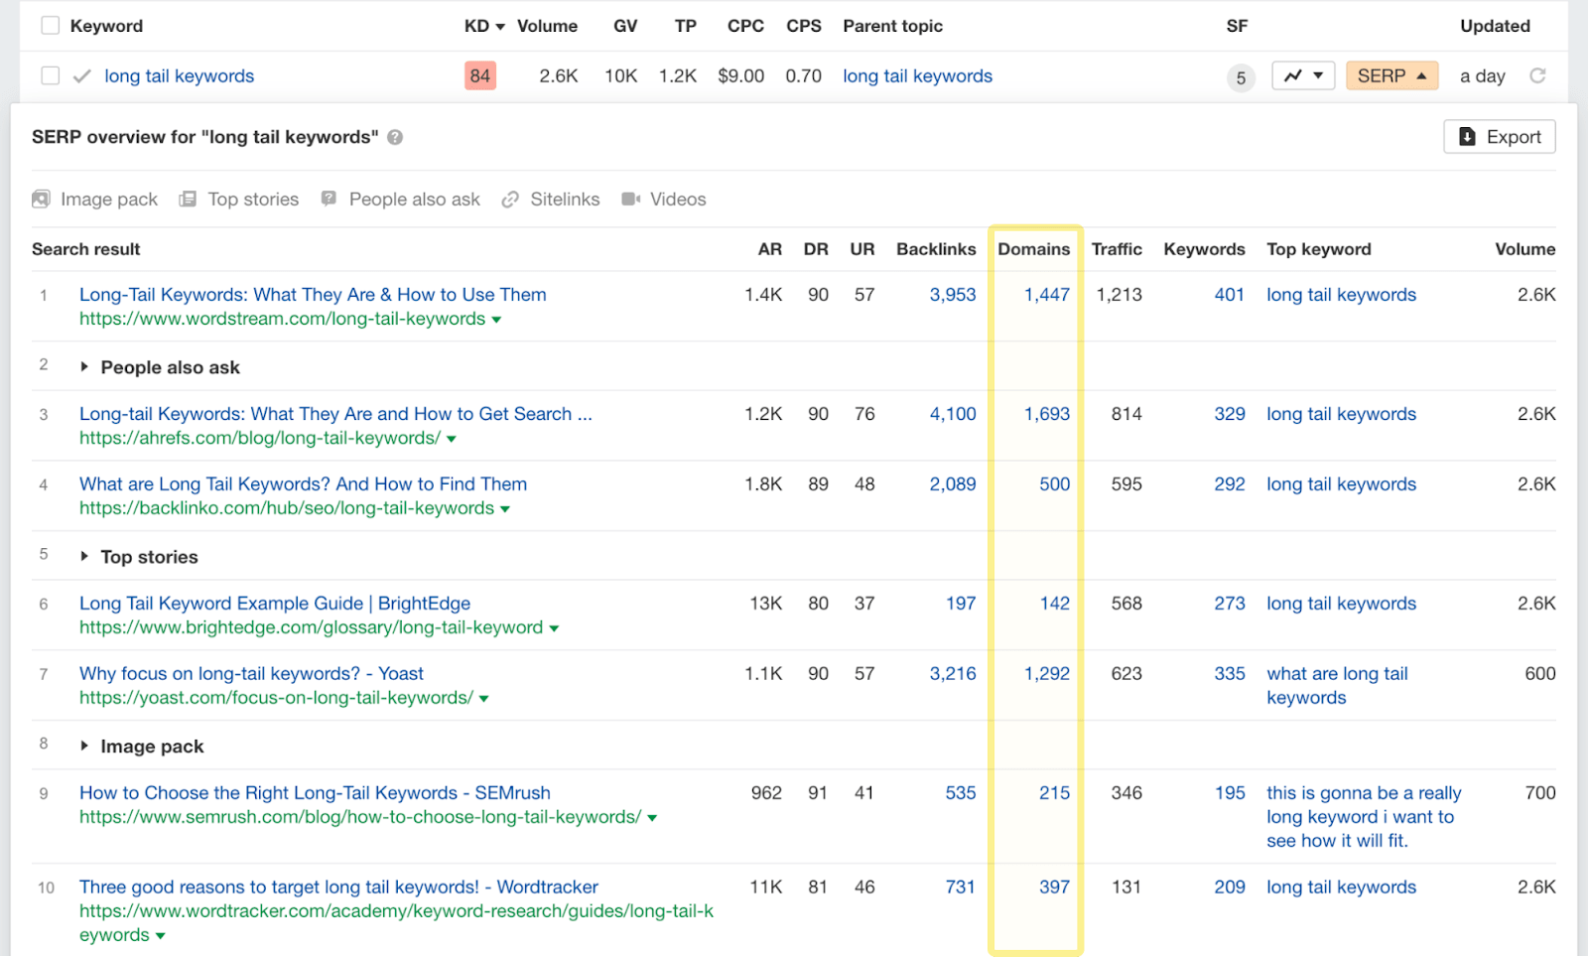1588x957 pixels.
Task: Open the wordstream URL dropdown arrow
Action: pos(496,320)
